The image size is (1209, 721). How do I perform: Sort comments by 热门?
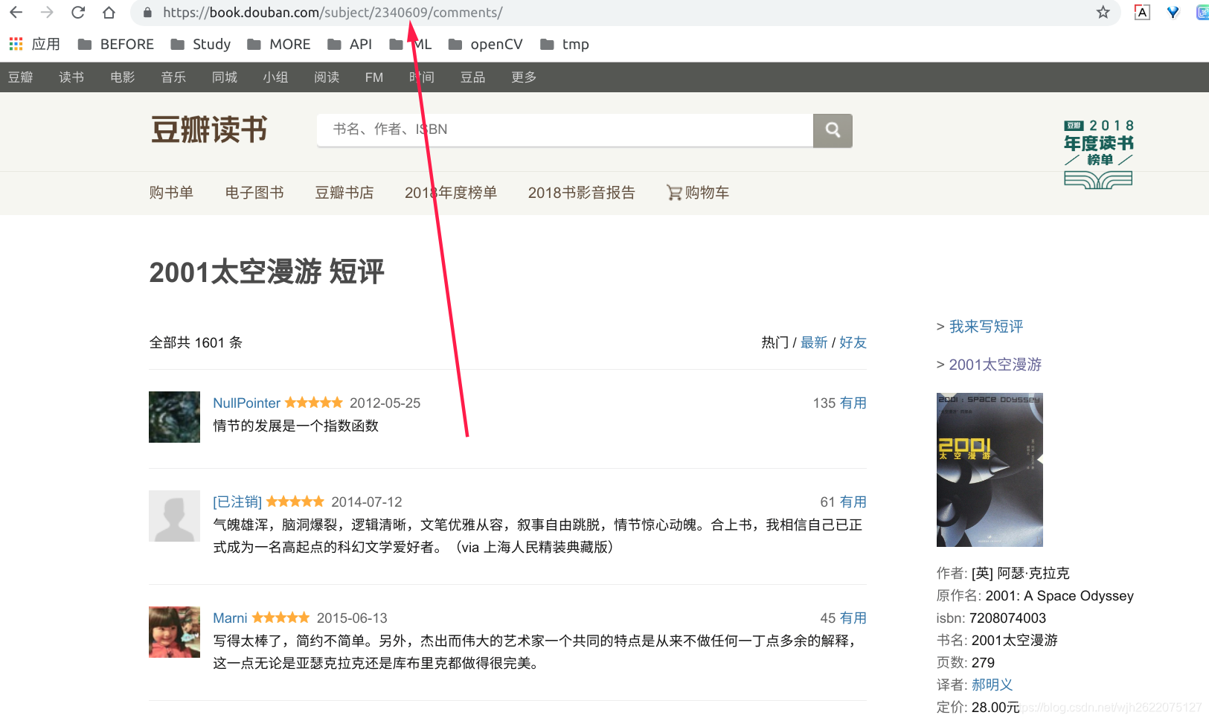click(775, 342)
